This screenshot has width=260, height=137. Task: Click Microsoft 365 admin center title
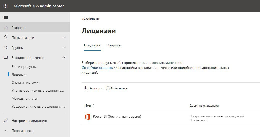click(x=39, y=6)
